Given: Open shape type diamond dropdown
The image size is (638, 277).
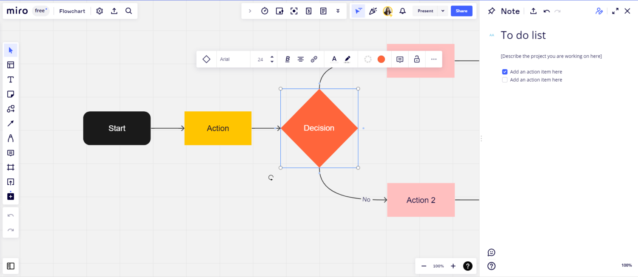Looking at the screenshot, I should [206, 59].
